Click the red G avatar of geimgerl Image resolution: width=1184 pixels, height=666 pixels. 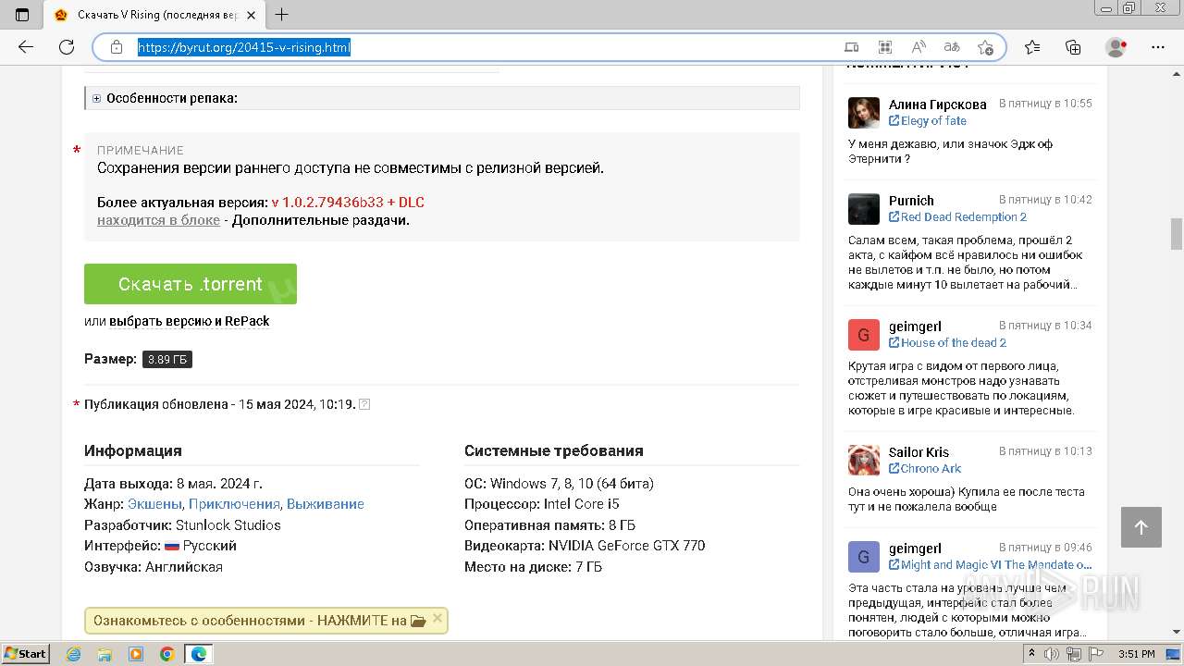pos(864,335)
